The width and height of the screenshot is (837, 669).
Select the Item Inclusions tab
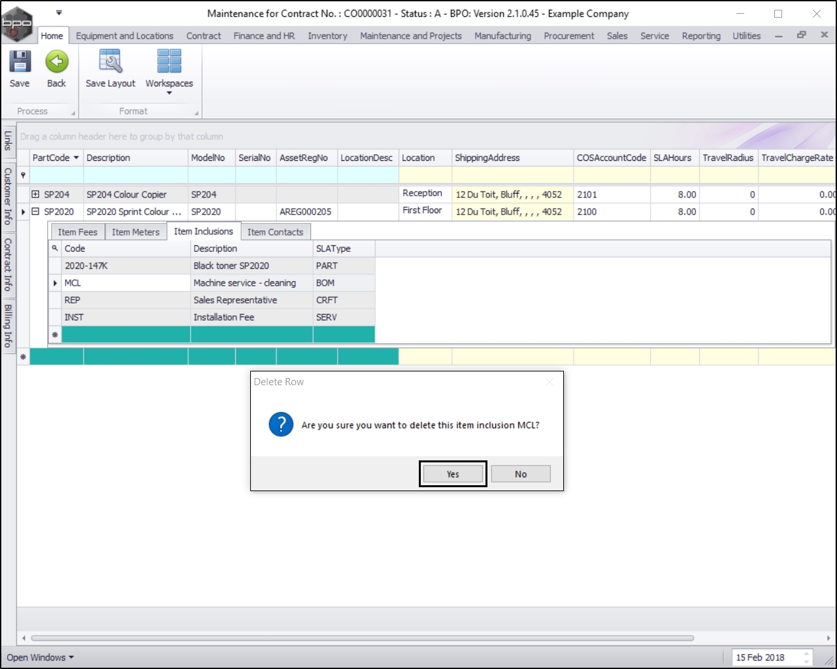pyautogui.click(x=203, y=232)
